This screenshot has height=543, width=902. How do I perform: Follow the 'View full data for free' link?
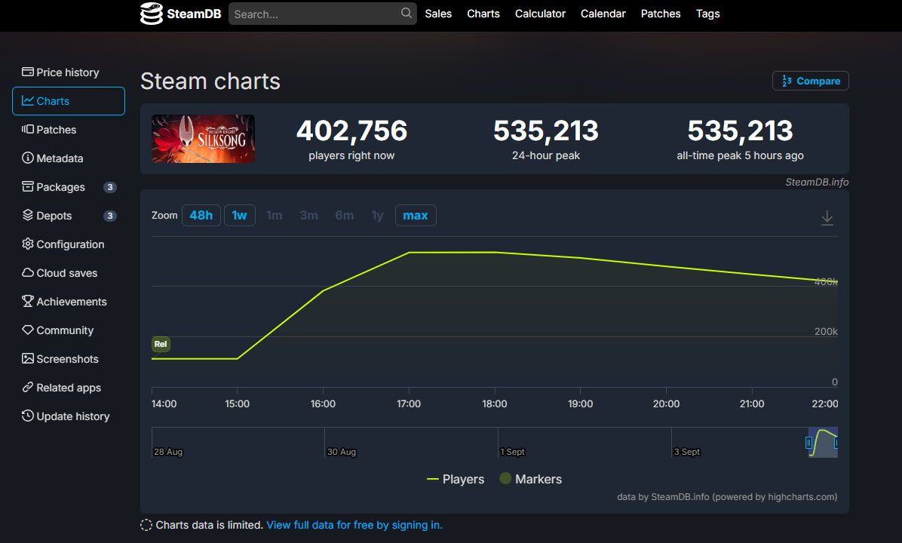(x=354, y=525)
